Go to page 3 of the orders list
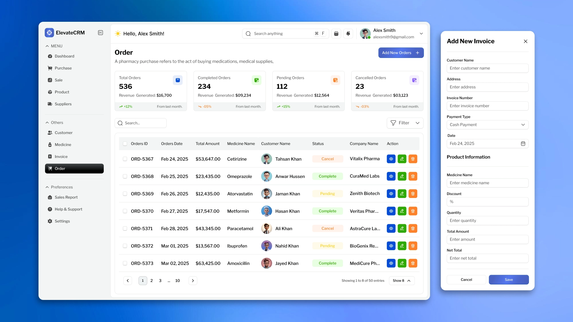The width and height of the screenshot is (573, 322). (x=160, y=281)
